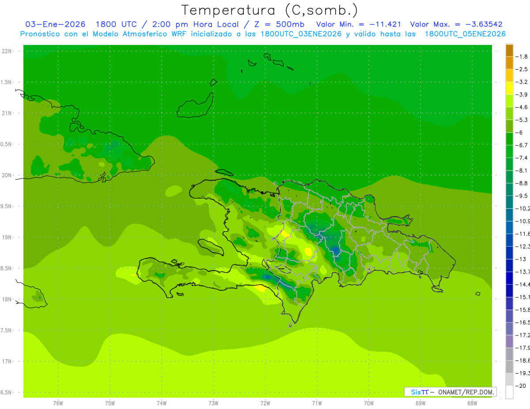The width and height of the screenshot is (530, 409).
Task: Click the "-7.4" legend value
Action: pyautogui.click(x=522, y=158)
